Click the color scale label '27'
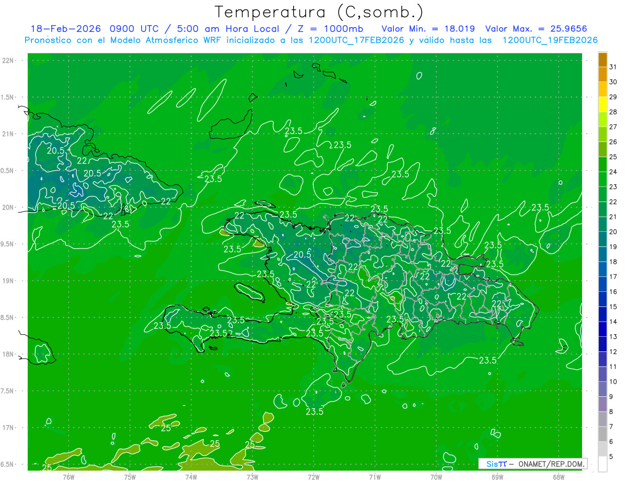Image resolution: width=627 pixels, height=484 pixels. 613,127
